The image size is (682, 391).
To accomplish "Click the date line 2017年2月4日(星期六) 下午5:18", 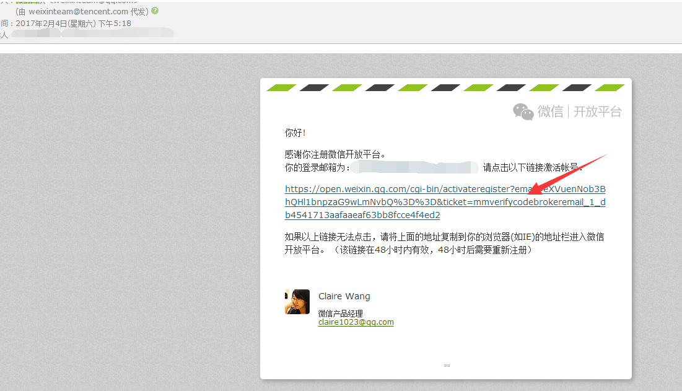I will [x=73, y=24].
